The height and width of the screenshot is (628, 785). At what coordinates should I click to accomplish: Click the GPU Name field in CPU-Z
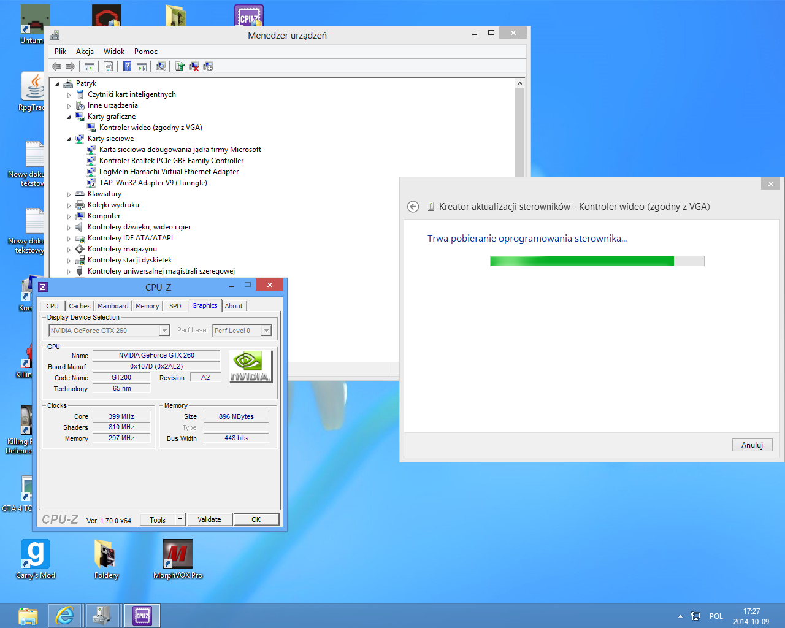point(156,355)
